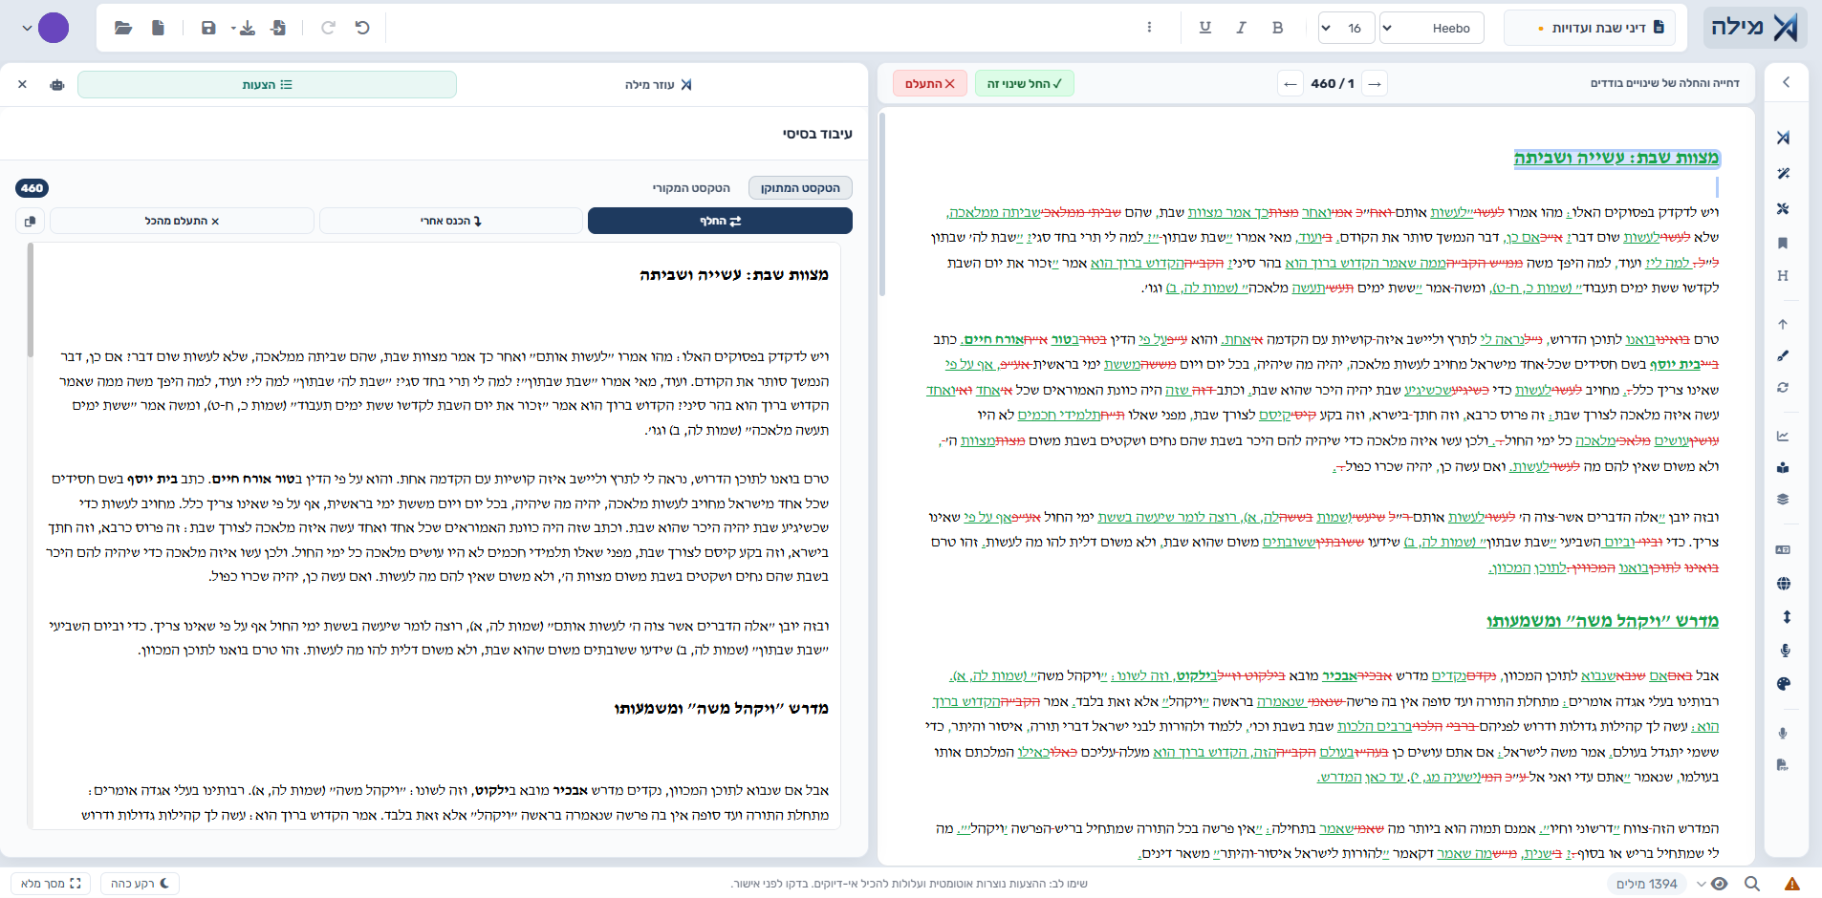Switch to the corrected text tab
This screenshot has height=898, width=1822.
(x=800, y=188)
